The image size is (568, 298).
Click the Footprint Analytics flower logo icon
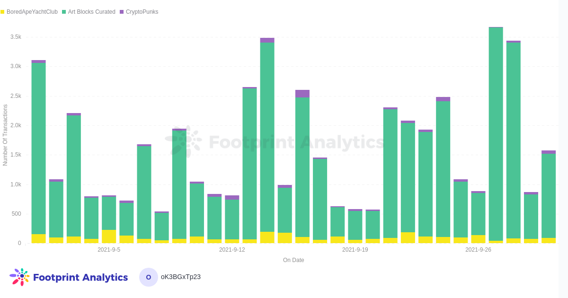tap(19, 277)
